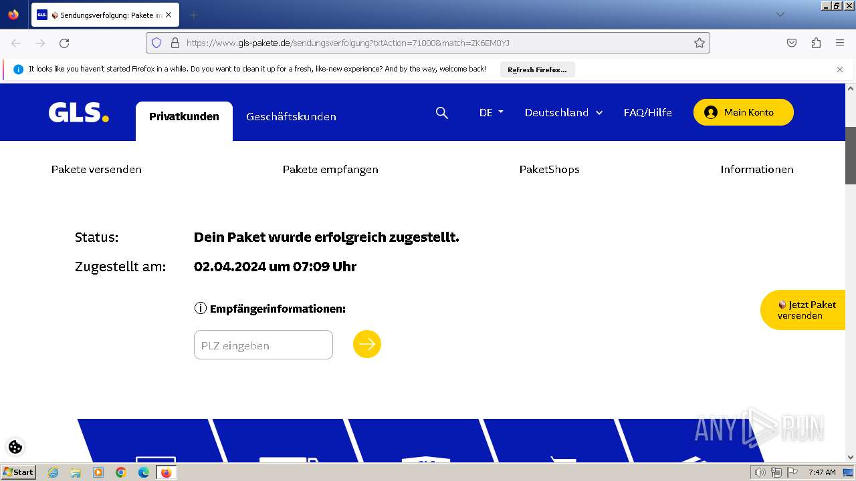Click the Firefox taskbar button

(166, 472)
